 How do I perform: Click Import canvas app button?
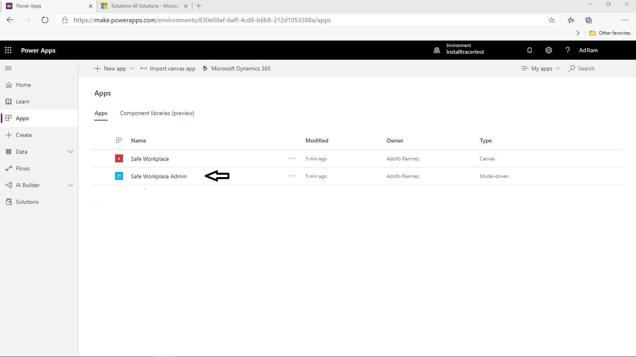168,68
